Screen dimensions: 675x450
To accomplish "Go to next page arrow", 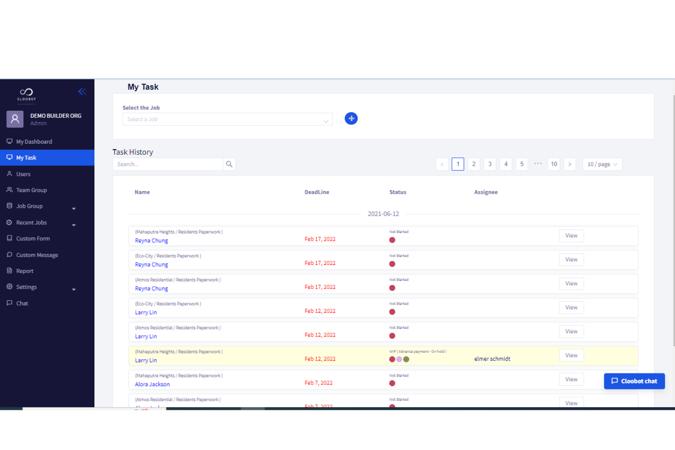I will pos(570,164).
